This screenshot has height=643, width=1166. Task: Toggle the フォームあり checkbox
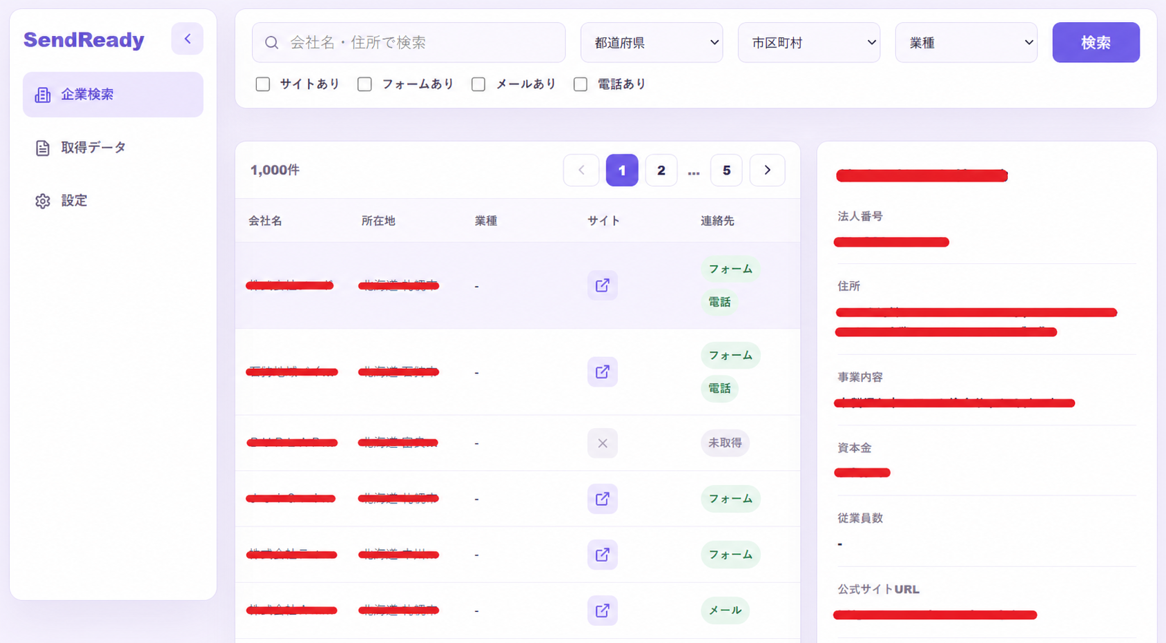pyautogui.click(x=365, y=84)
